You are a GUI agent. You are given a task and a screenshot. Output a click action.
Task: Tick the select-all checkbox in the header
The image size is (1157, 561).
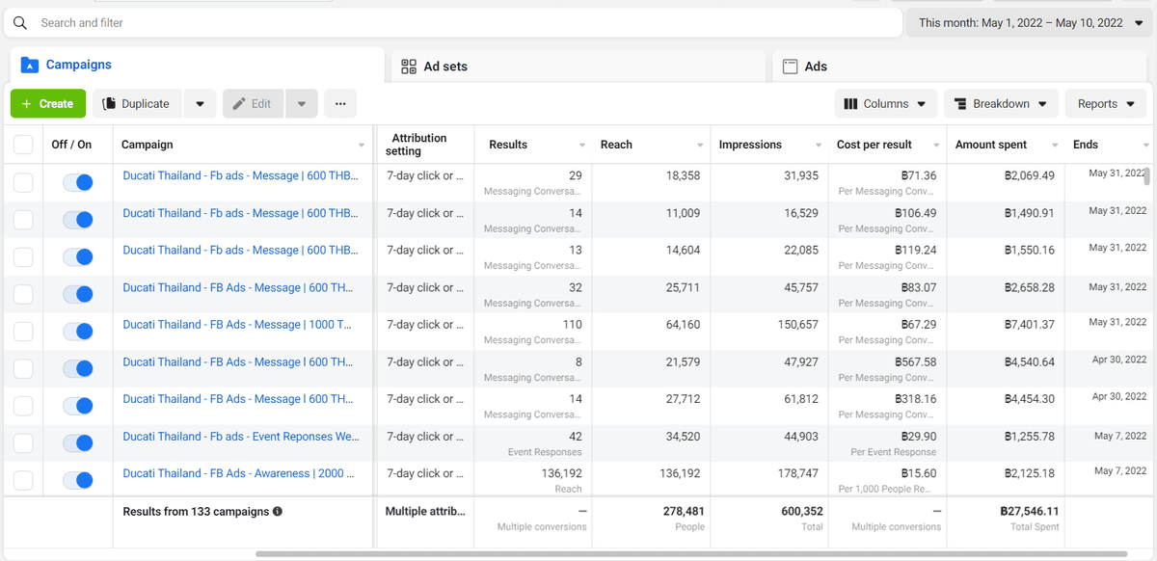[x=23, y=145]
